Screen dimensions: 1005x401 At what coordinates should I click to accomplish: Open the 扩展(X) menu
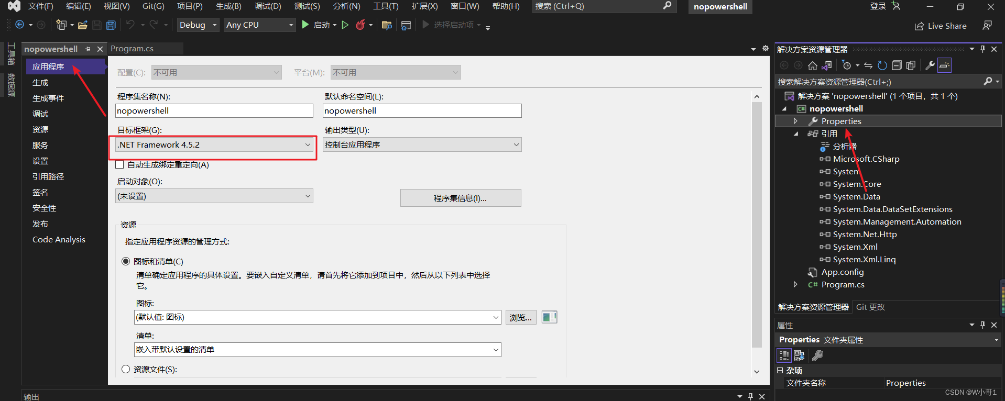(x=424, y=6)
